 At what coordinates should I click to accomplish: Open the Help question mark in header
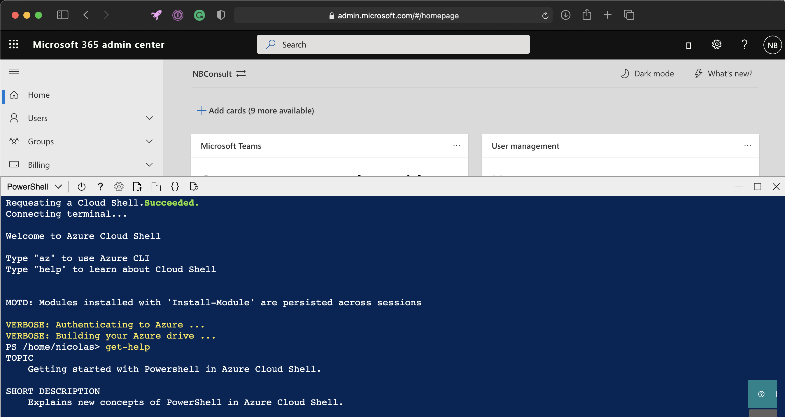point(744,45)
